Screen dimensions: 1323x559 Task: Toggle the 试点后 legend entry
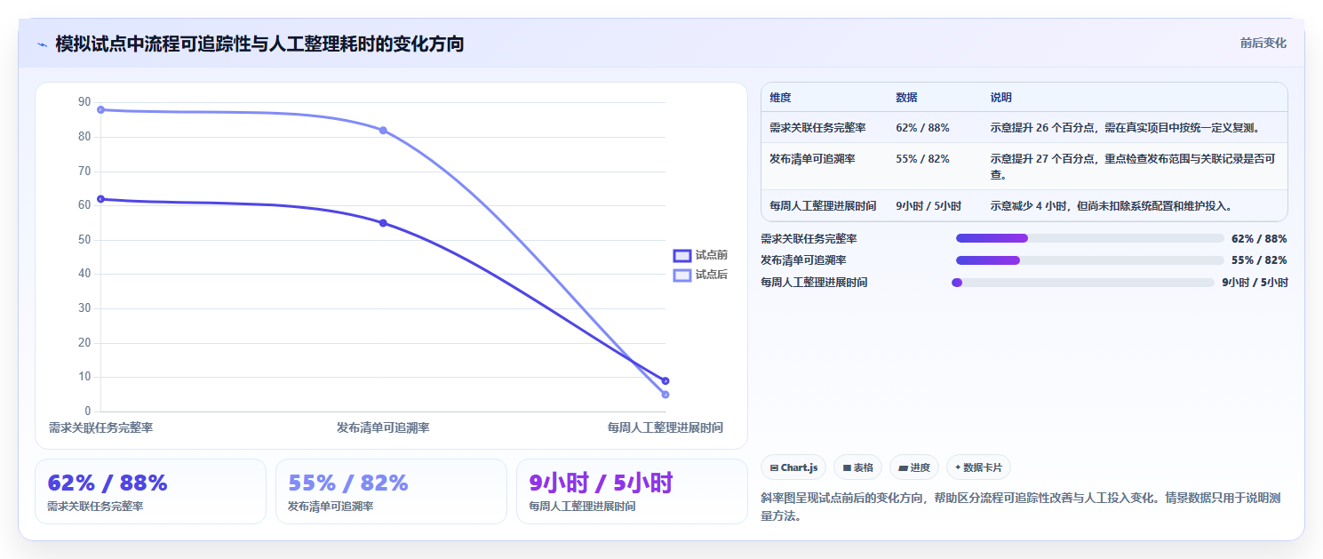pos(700,275)
